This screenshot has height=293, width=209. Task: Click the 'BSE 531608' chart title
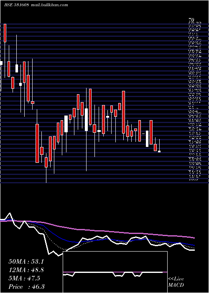click(16, 5)
